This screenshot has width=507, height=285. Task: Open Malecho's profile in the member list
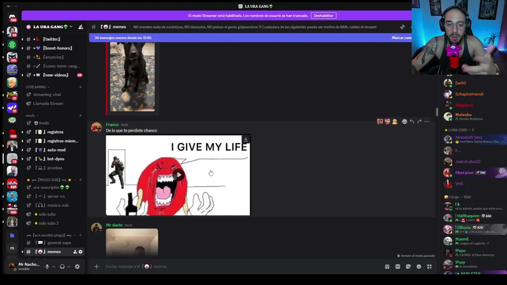tap(475, 116)
